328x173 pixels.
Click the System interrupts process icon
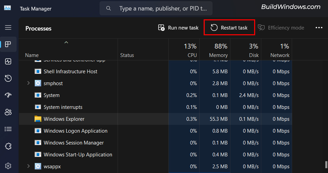tap(38, 107)
